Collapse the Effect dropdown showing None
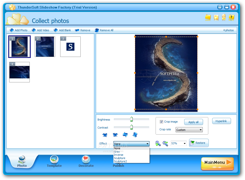Image resolution: width=245 pixels, height=180 pixels. 131,144
